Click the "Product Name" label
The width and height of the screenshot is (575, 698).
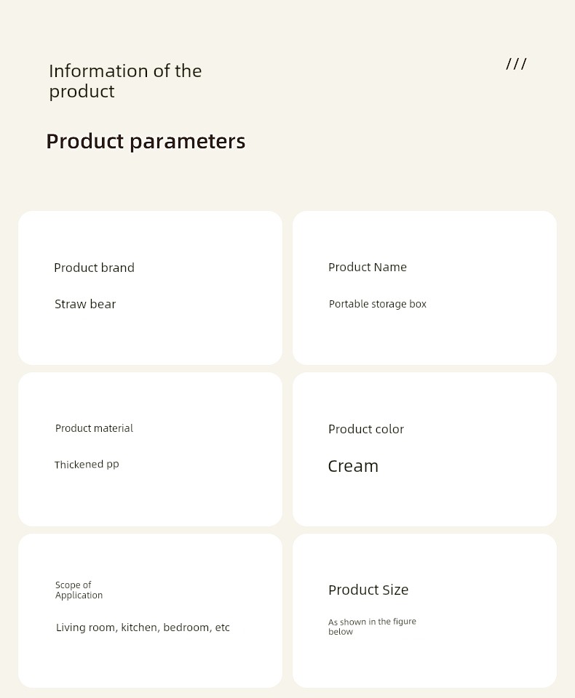click(x=367, y=267)
